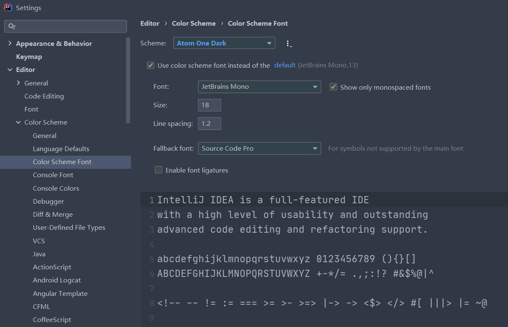
Task: Enable font ligatures checkbox
Action: 158,170
